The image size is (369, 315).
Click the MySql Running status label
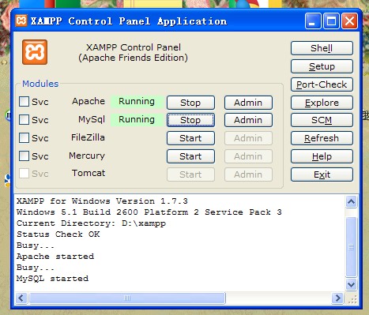[137, 119]
